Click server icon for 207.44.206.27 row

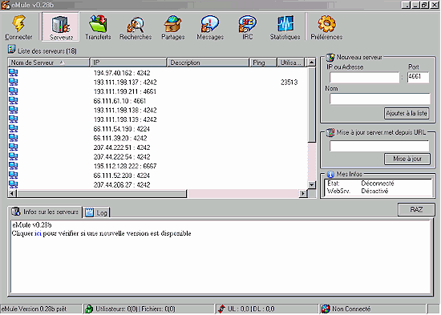(13, 184)
